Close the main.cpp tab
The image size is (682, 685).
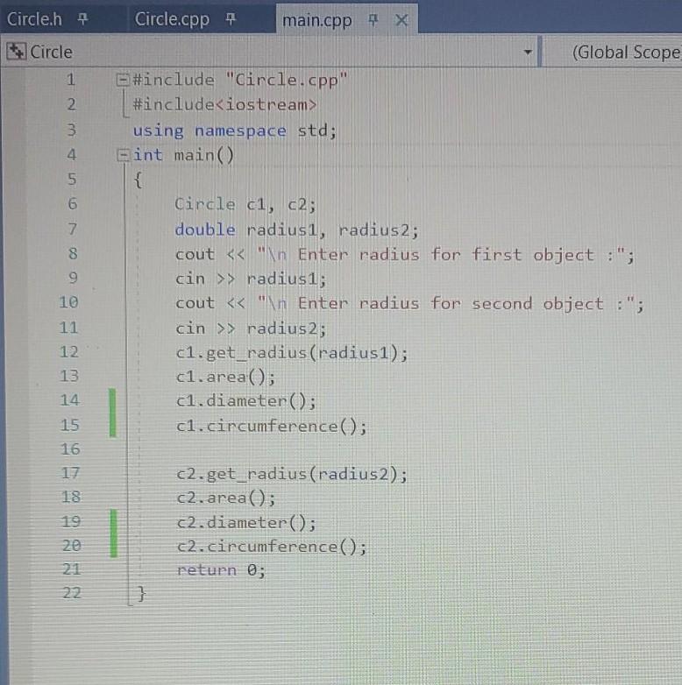click(401, 19)
